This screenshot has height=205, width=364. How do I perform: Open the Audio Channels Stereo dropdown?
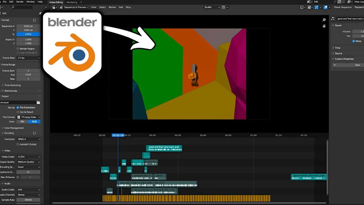28,195
